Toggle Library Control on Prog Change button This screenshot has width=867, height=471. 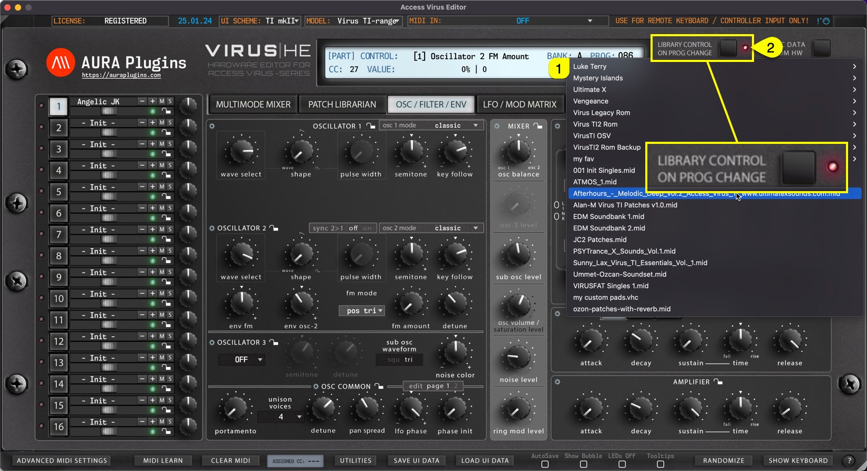point(728,48)
